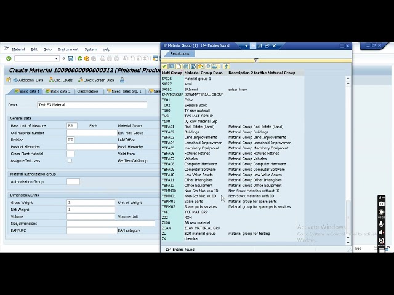The height and width of the screenshot is (295, 394).
Task: Open the Goto menu
Action: (x=47, y=49)
